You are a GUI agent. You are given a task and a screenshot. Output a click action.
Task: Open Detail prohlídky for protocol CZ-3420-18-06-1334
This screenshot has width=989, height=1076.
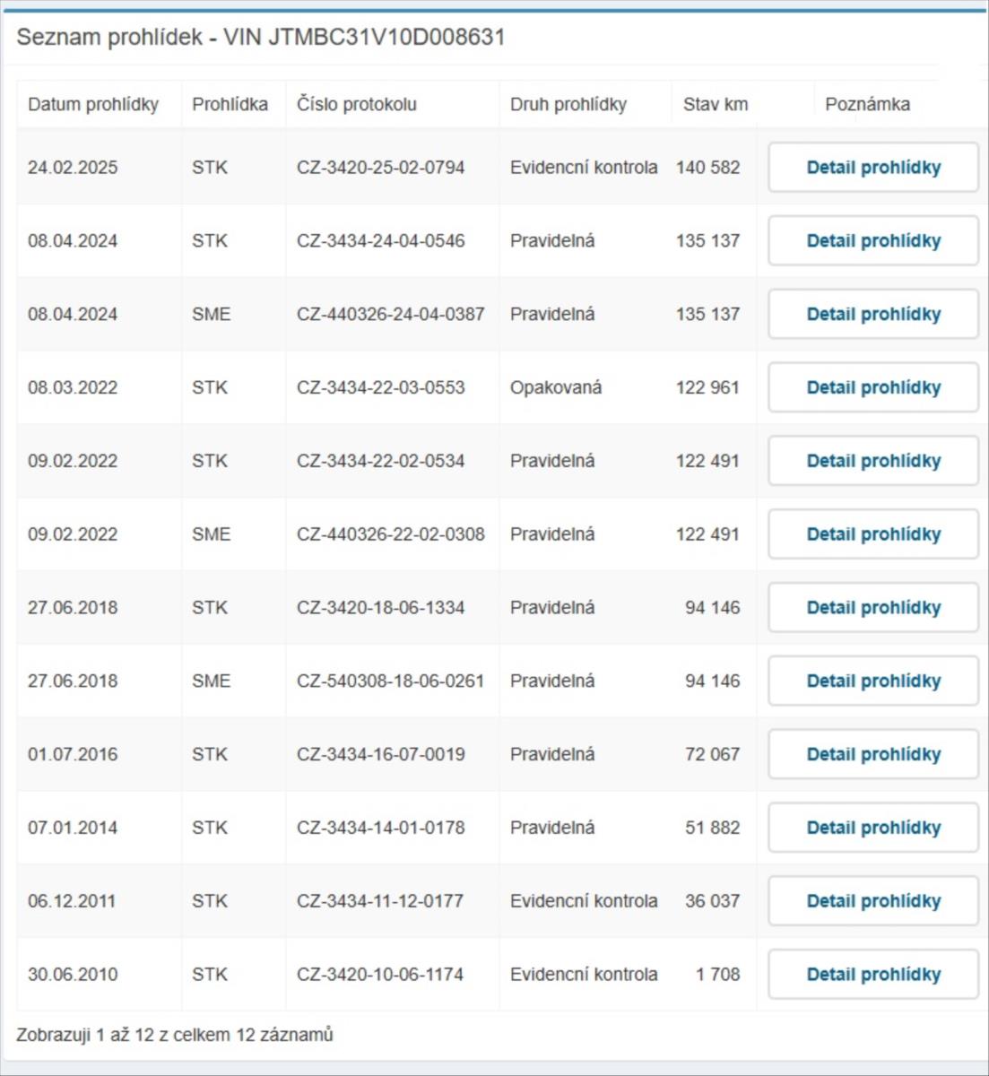point(873,608)
